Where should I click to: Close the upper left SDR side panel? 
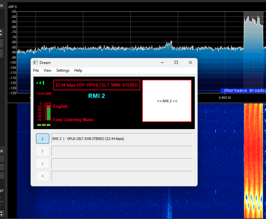[x=1, y=5]
